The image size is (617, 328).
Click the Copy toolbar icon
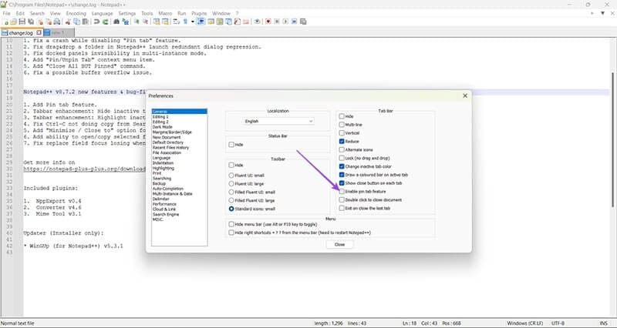click(76, 22)
